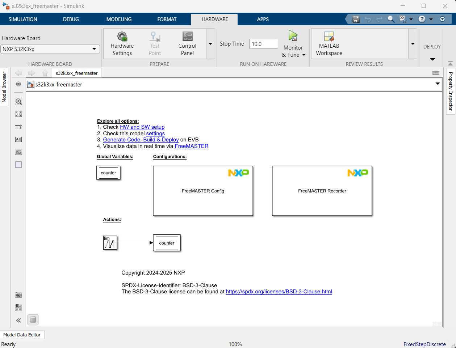This screenshot has width=456, height=348.
Task: Open Hardware Settings
Action: point(122,44)
